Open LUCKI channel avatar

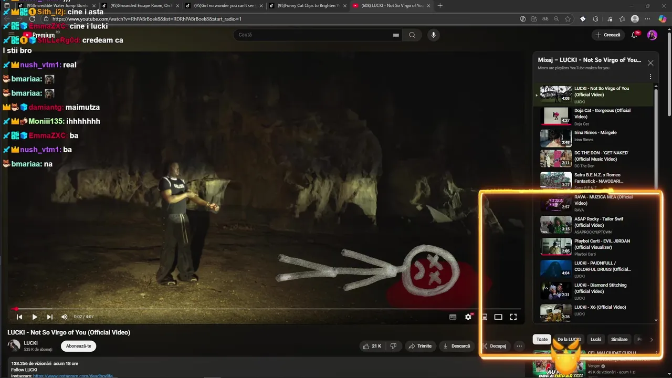point(14,345)
